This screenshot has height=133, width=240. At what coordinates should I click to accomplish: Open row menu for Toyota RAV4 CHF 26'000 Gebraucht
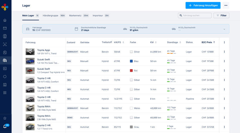click(224, 108)
